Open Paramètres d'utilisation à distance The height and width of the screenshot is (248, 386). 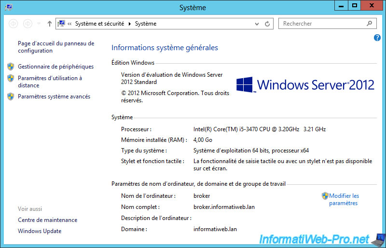point(50,82)
